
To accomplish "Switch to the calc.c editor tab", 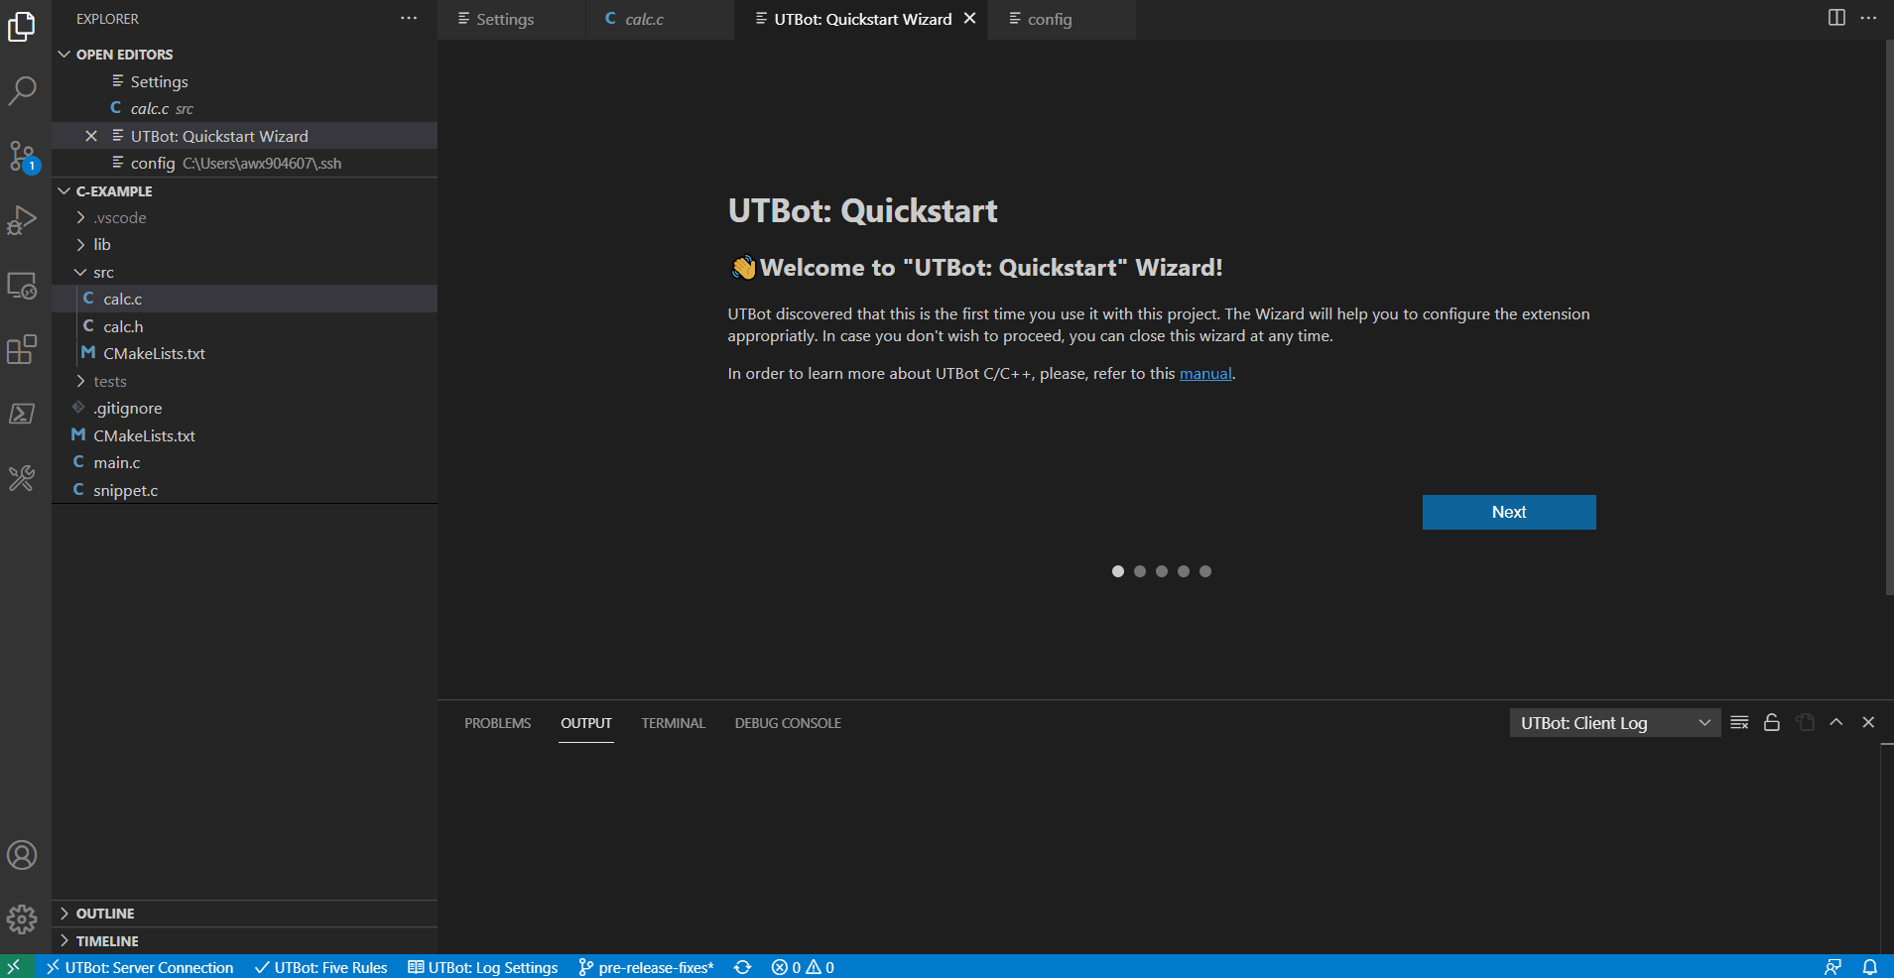I will (x=660, y=19).
